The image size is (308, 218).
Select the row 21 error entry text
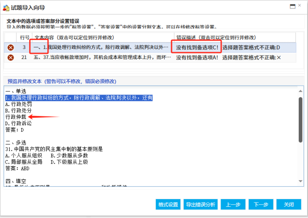[x=102, y=57]
